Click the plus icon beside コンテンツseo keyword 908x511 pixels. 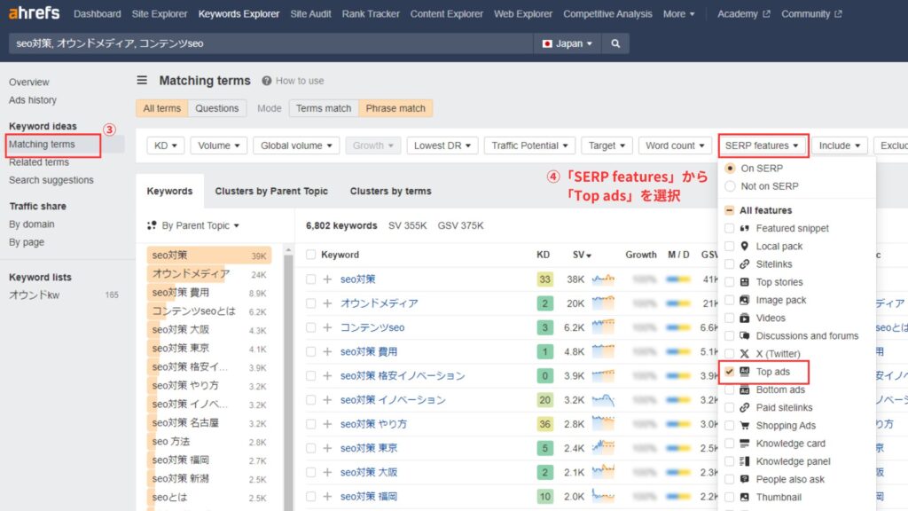(327, 328)
